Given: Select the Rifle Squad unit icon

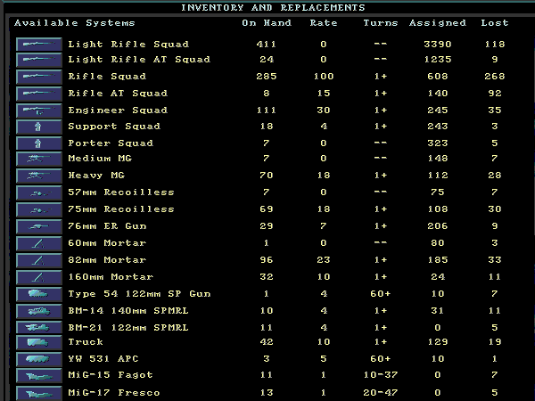Looking at the screenshot, I should click(39, 77).
